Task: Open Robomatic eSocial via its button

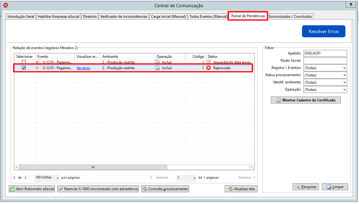Action: (32, 189)
